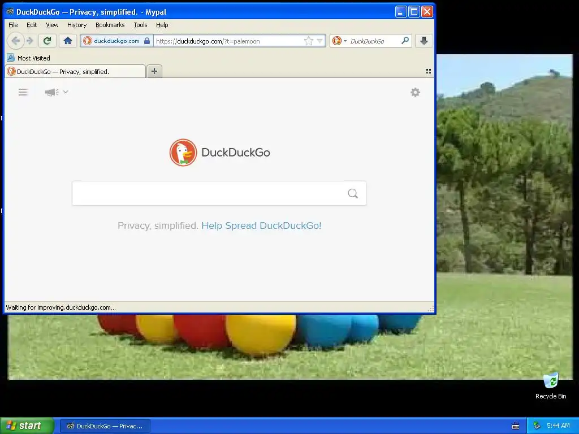This screenshot has width=579, height=434.
Task: Open DuckDuckGo settings gear
Action: [x=416, y=92]
